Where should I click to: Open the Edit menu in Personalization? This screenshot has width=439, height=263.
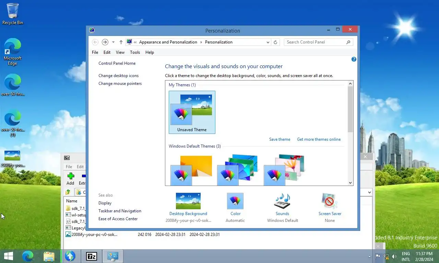pos(107,52)
